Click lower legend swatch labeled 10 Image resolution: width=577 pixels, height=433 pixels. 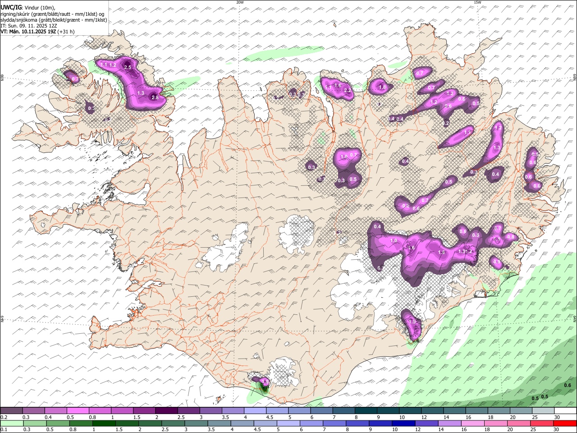(x=404, y=424)
